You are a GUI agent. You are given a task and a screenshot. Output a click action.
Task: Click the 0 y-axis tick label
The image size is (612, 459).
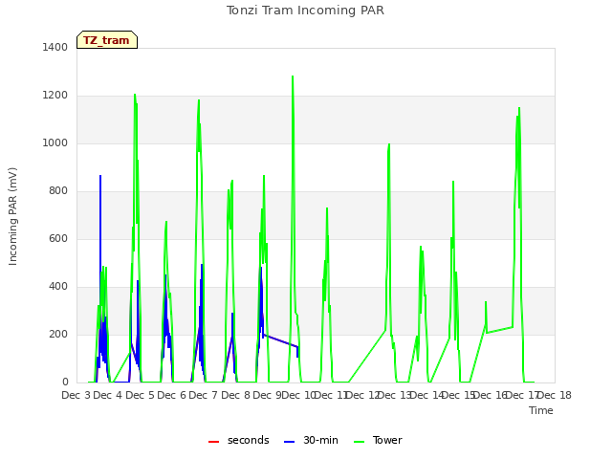click(x=65, y=382)
